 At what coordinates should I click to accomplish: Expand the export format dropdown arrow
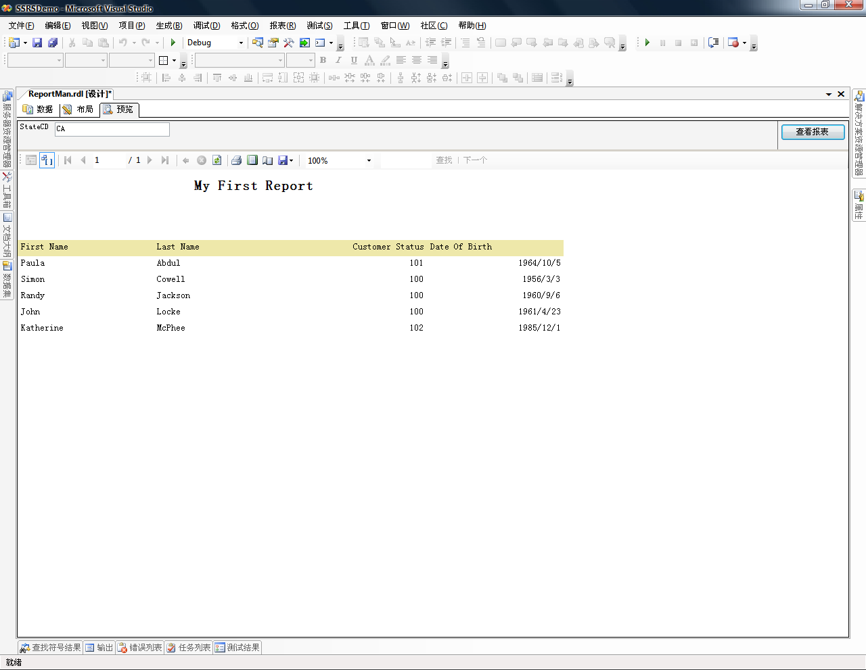(x=292, y=160)
